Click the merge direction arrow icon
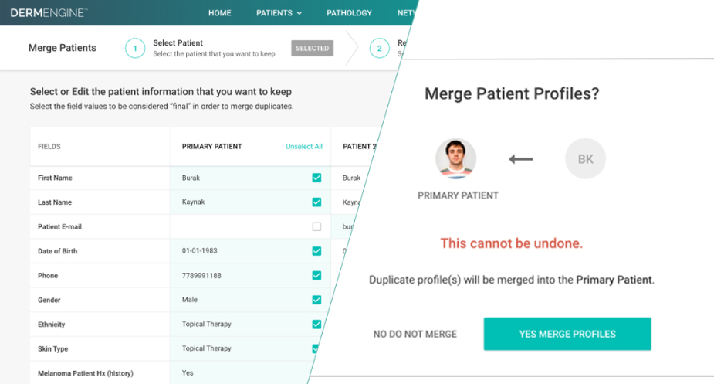The width and height of the screenshot is (714, 384). pos(521,160)
